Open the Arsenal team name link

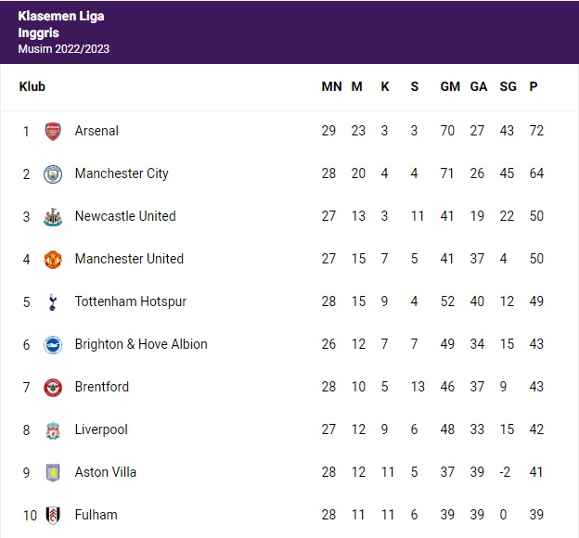(x=96, y=131)
